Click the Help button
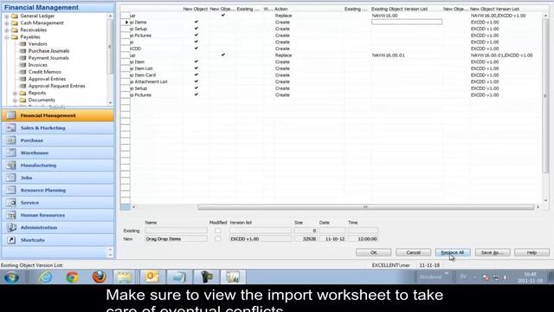Image resolution: width=554 pixels, height=312 pixels. (531, 252)
